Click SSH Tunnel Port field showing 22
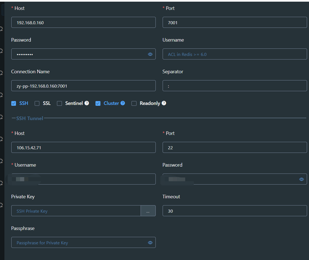309x260 pixels. click(x=235, y=147)
